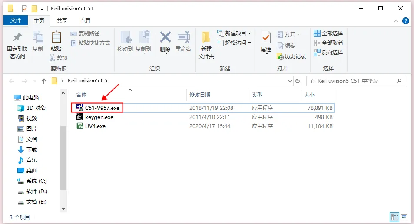Open Music (音乐) folder
Image resolution: width=414 pixels, height=224 pixels.
tap(27, 160)
